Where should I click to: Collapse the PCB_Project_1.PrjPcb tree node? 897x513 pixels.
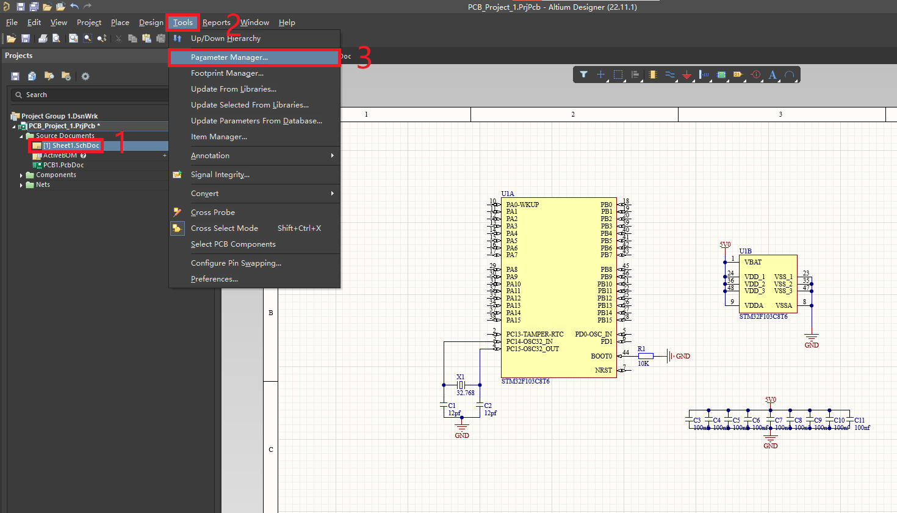point(14,126)
